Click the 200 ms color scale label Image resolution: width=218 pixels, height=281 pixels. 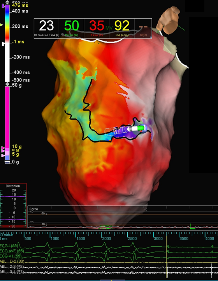(20, 27)
